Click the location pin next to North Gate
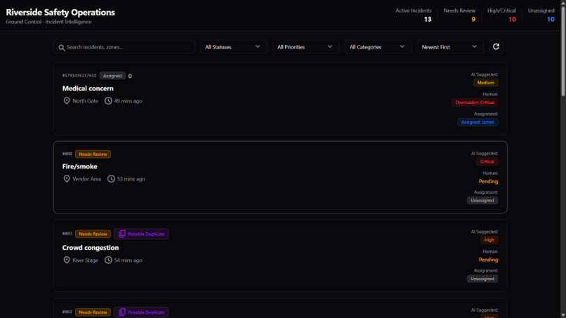 click(x=67, y=100)
